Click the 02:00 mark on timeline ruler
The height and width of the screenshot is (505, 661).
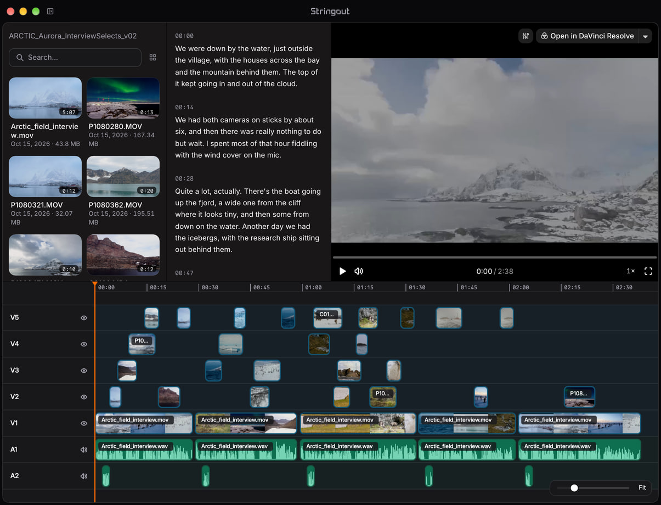pyautogui.click(x=521, y=287)
